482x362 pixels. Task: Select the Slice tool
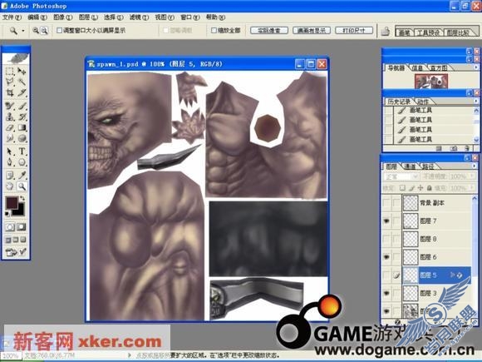(22, 92)
